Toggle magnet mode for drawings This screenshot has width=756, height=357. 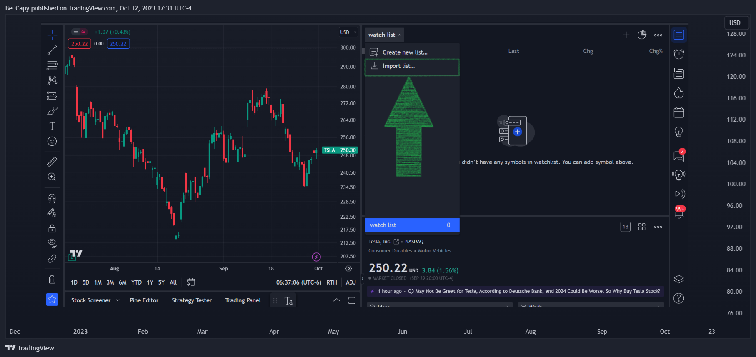point(52,198)
